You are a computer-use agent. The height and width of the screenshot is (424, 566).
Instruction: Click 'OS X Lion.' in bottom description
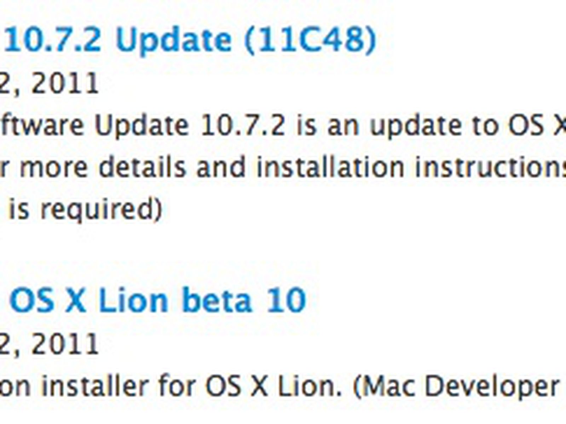click(x=274, y=387)
